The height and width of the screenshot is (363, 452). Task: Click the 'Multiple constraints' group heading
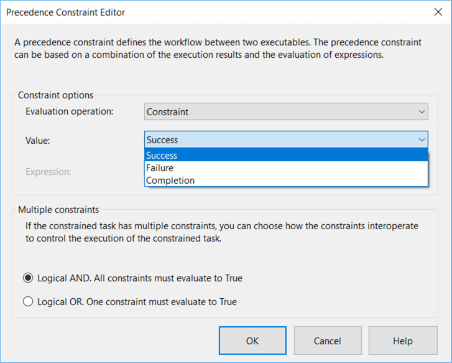58,210
